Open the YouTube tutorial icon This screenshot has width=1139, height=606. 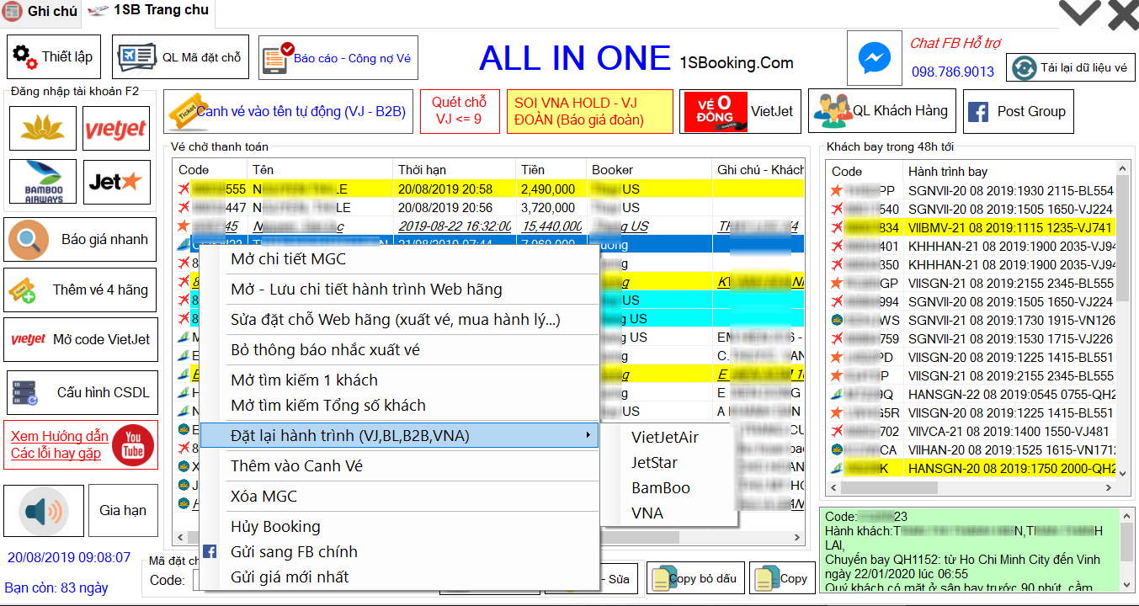tap(133, 444)
